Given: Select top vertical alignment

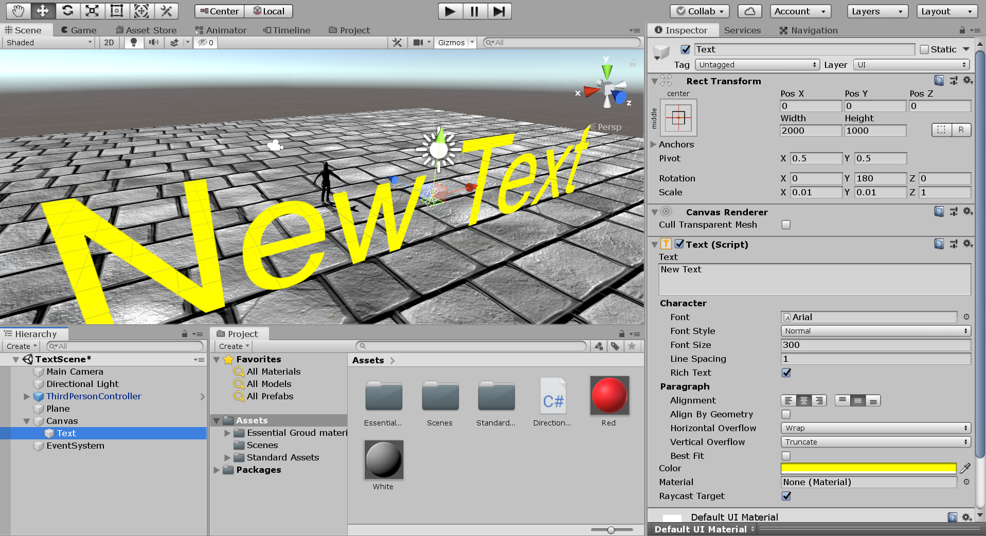Looking at the screenshot, I should click(x=842, y=400).
